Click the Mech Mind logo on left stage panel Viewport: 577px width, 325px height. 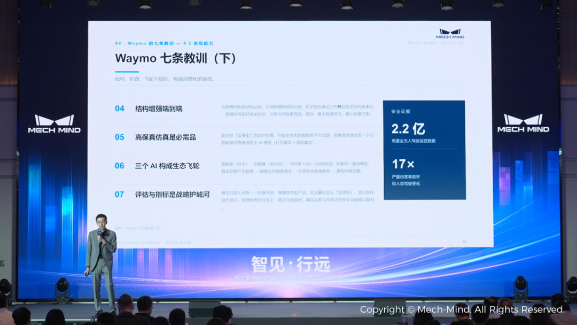pos(54,124)
